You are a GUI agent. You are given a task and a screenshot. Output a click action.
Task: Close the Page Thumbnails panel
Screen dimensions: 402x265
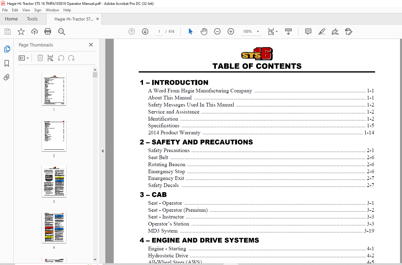point(91,45)
